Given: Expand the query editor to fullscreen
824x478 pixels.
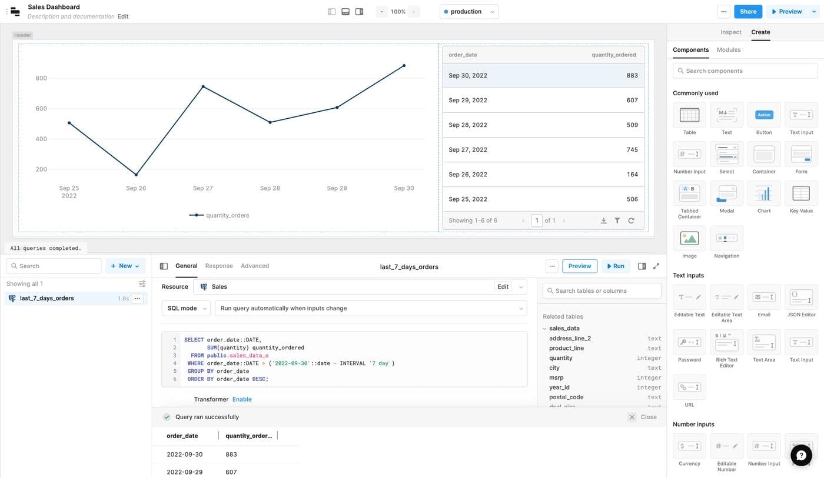Looking at the screenshot, I should (x=656, y=266).
